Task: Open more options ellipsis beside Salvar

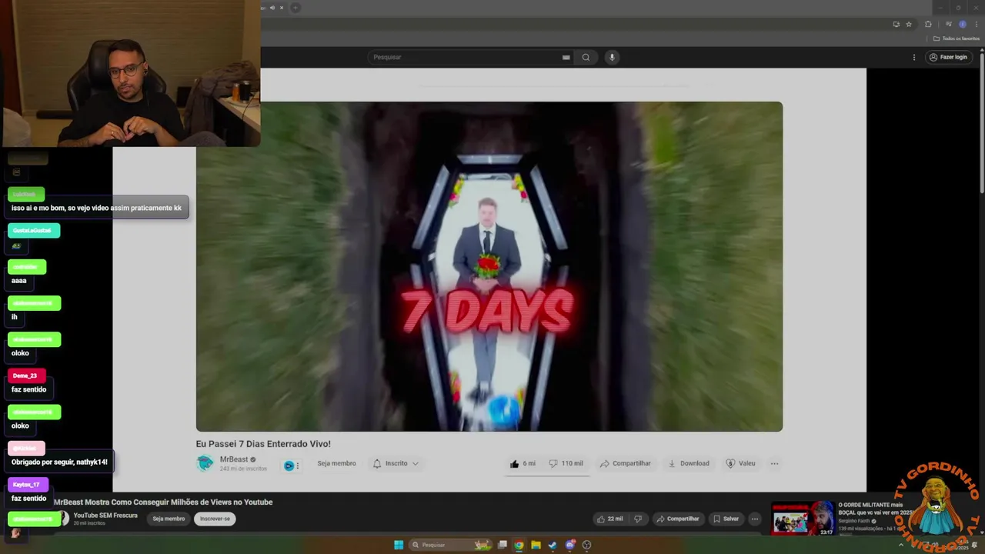Action: tap(754, 519)
